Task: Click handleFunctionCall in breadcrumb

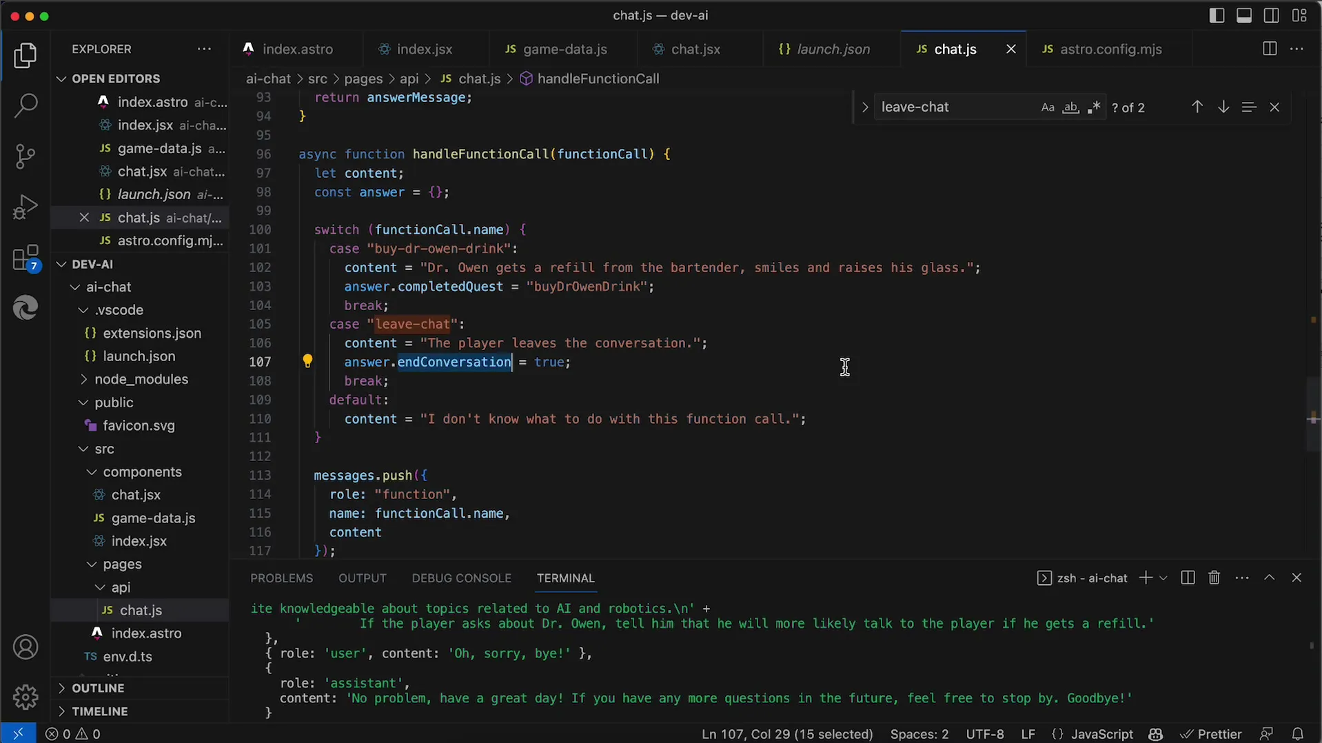Action: click(598, 79)
